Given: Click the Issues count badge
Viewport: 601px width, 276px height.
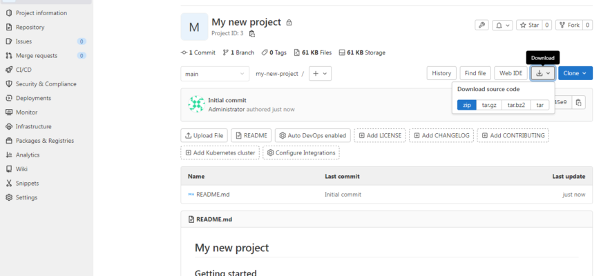Looking at the screenshot, I should point(82,41).
